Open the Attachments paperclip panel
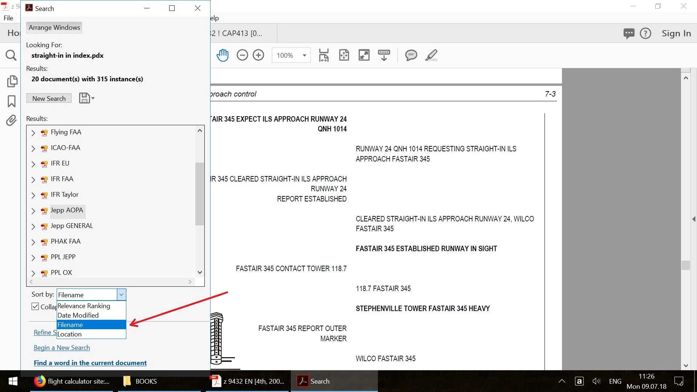The height and width of the screenshot is (392, 697). point(12,121)
